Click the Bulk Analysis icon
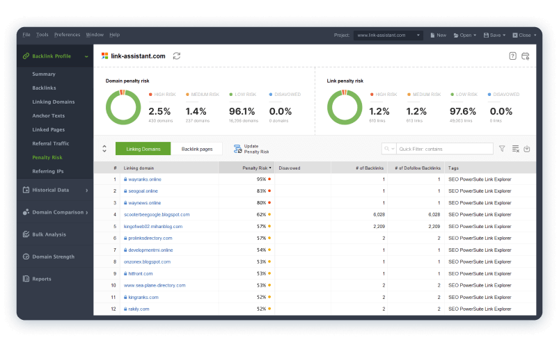559x347 pixels. [26, 234]
